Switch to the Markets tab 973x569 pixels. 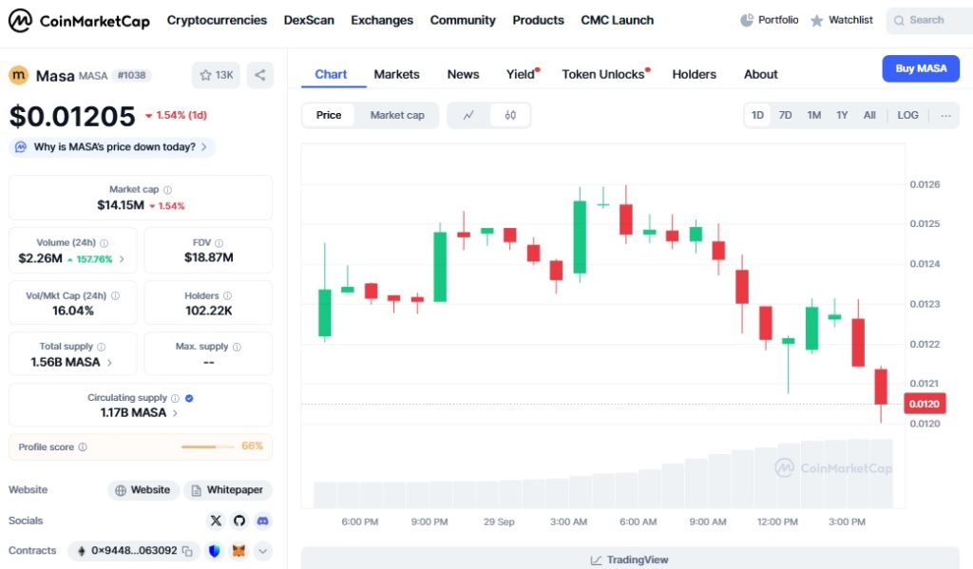(x=396, y=74)
